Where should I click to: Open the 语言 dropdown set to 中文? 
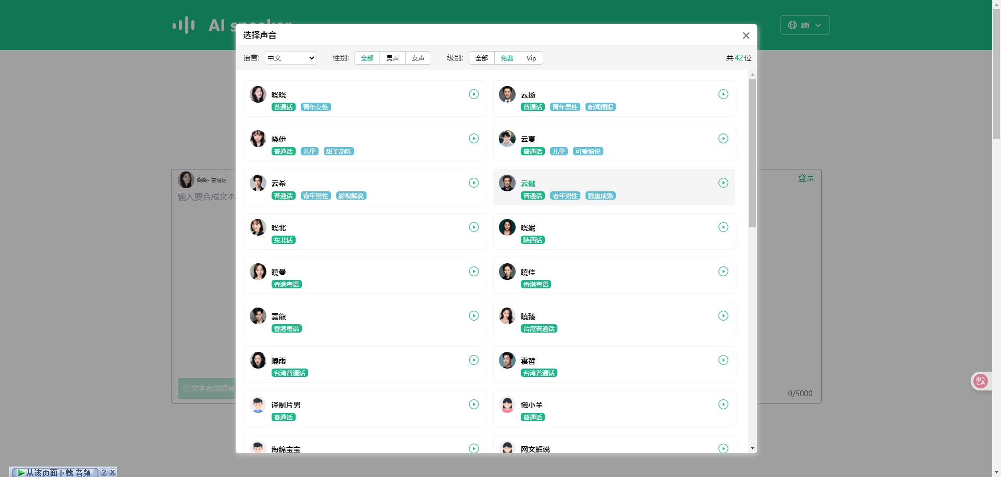point(291,58)
